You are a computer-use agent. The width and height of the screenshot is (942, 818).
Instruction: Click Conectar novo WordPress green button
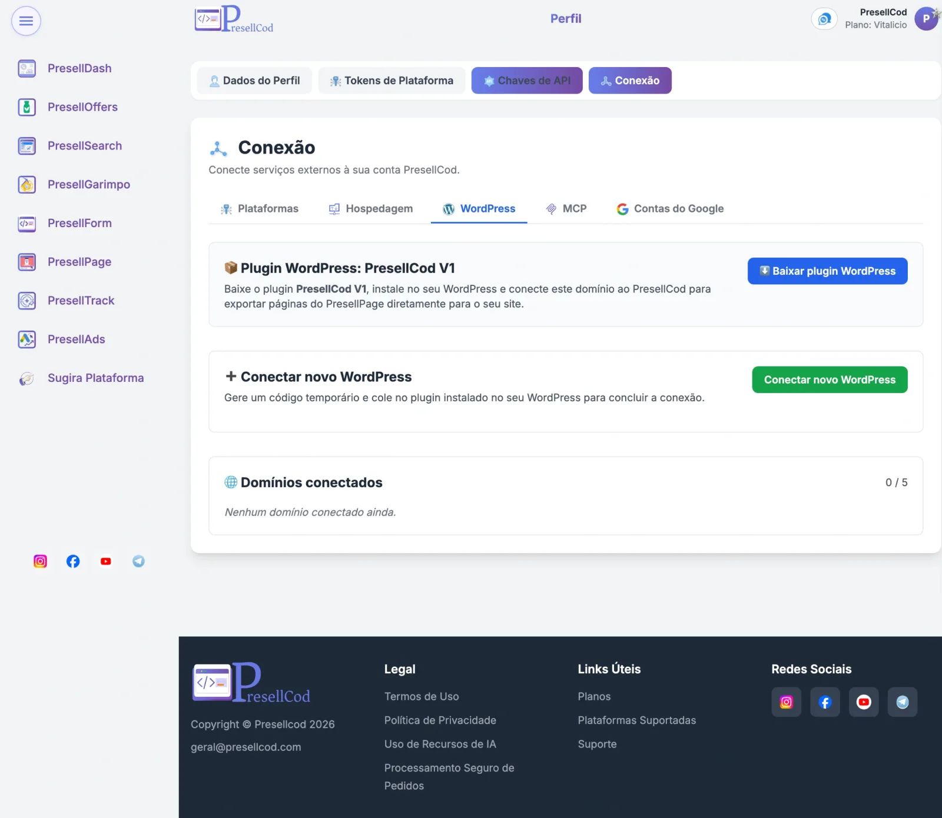click(x=830, y=380)
